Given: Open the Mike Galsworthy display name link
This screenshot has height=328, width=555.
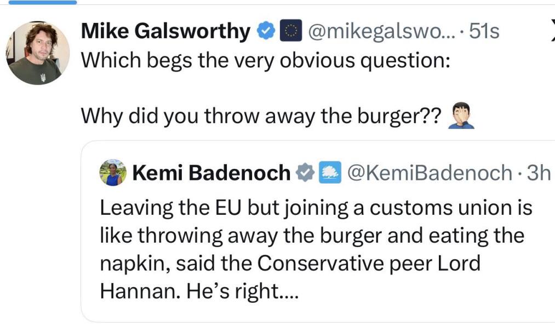Looking at the screenshot, I should [x=165, y=32].
